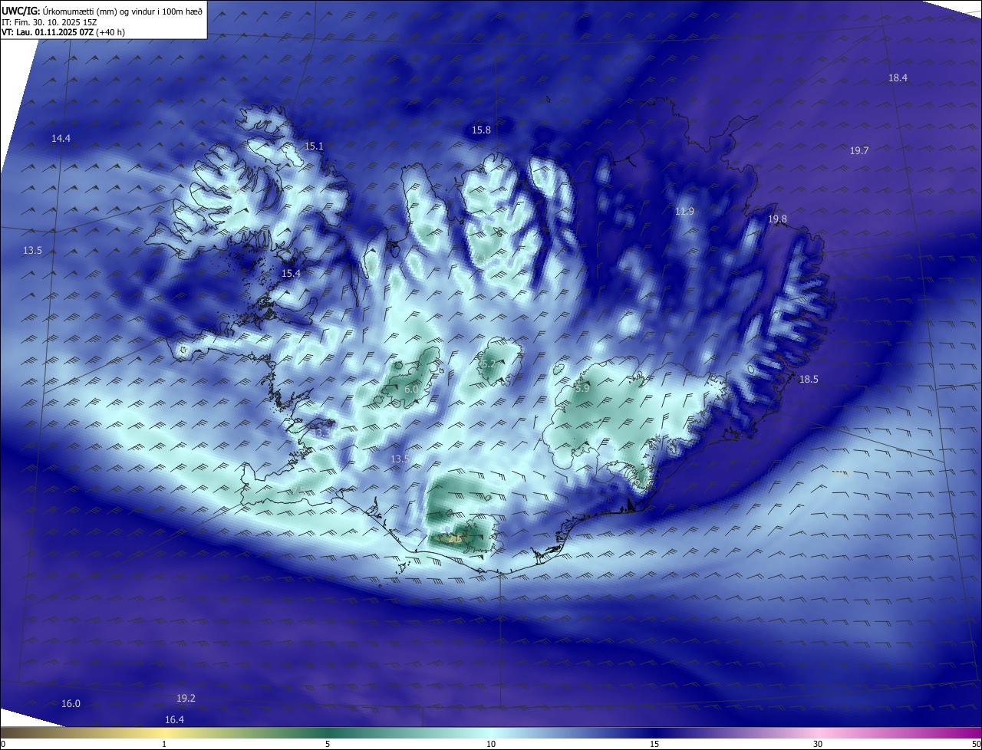
Task: Click the colorbar tick label 50
Action: click(976, 744)
